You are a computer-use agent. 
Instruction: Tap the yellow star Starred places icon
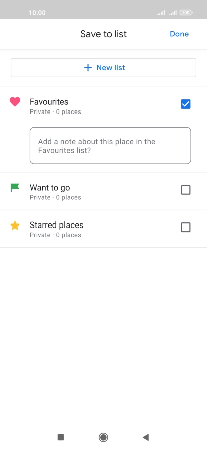pos(15,226)
